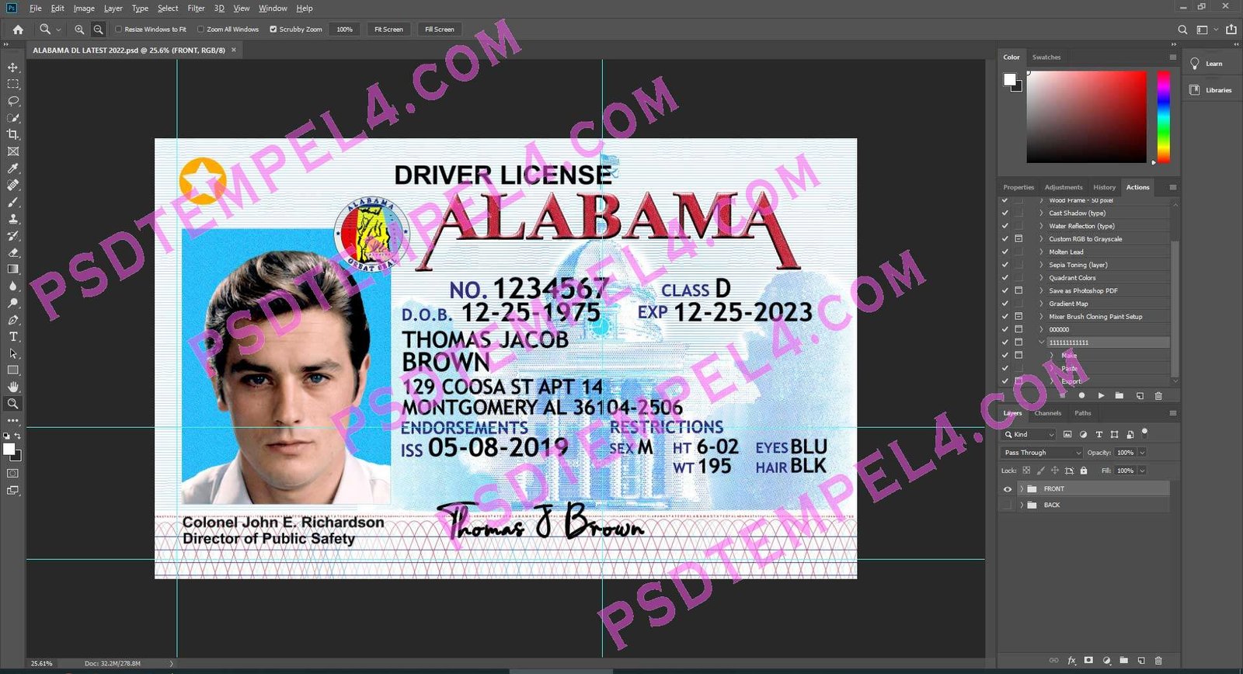The image size is (1243, 674).
Task: Click the 25.61% zoom field in status bar
Action: tap(41, 664)
